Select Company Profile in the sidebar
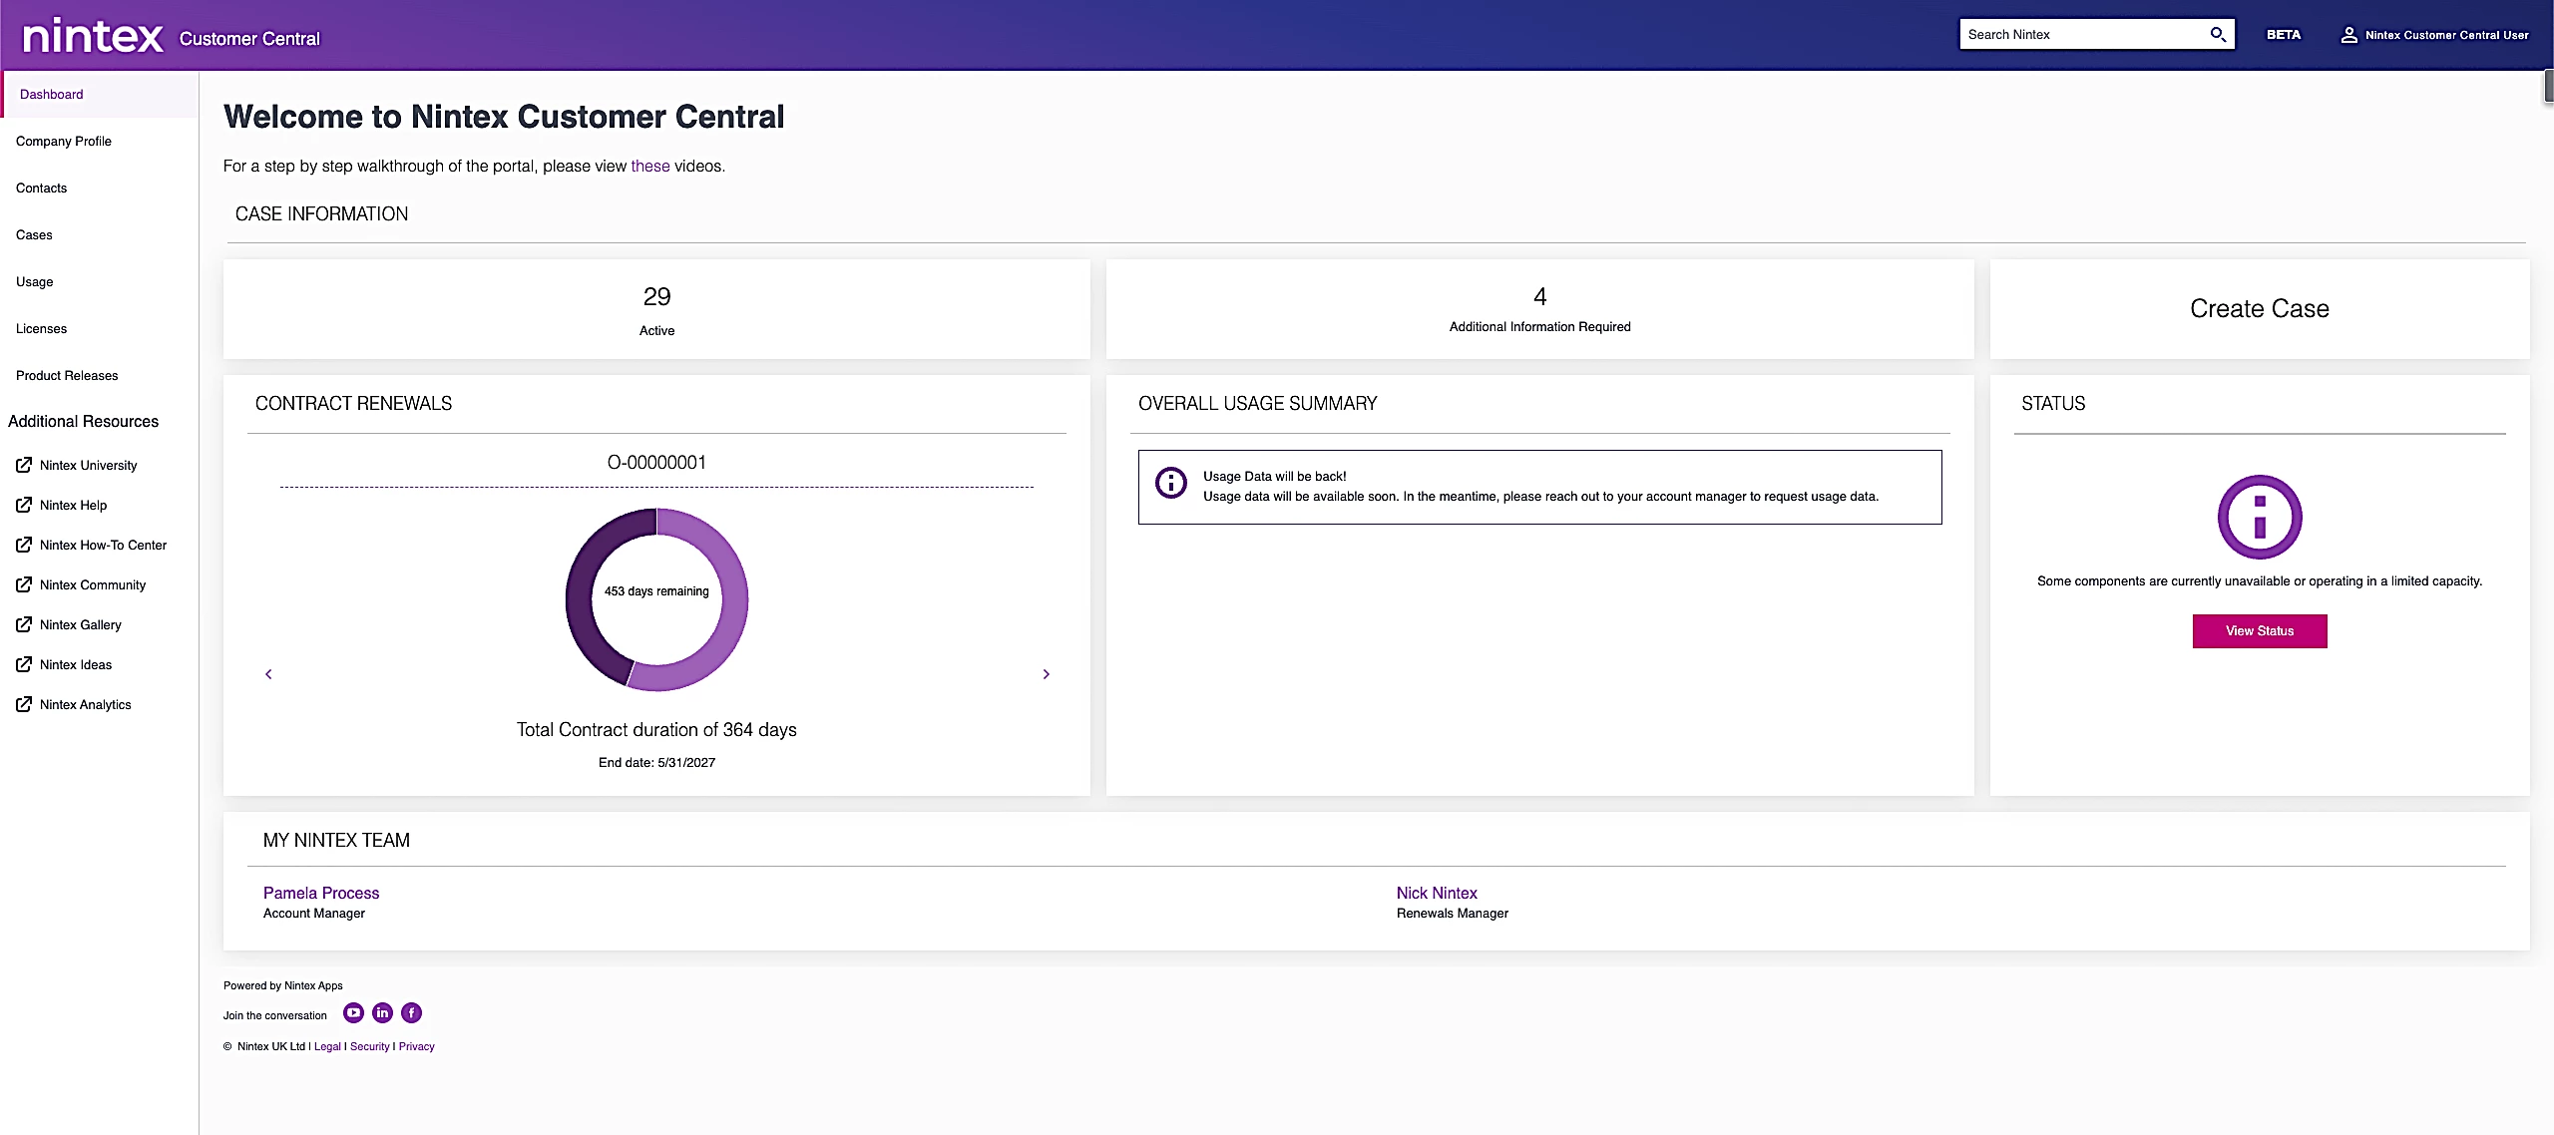Image resolution: width=2554 pixels, height=1135 pixels. click(x=64, y=142)
